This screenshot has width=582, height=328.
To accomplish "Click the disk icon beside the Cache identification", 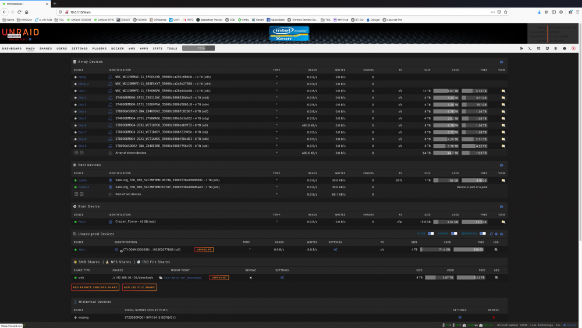I will pos(110,180).
